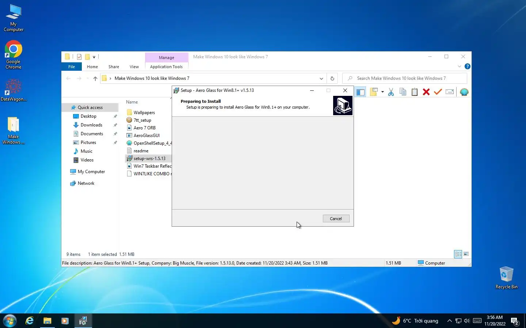Viewport: 526px width, 328px height.
Task: Click the Aero Glass installer logo image
Action: coord(343,106)
